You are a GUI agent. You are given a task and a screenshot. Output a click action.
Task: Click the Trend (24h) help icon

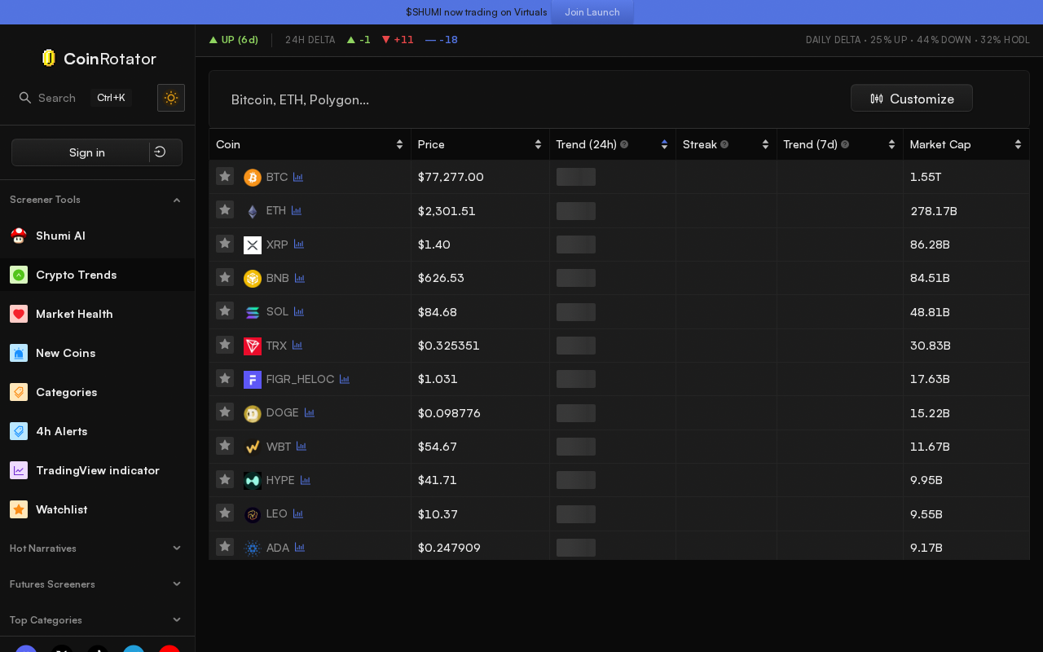[x=624, y=144]
